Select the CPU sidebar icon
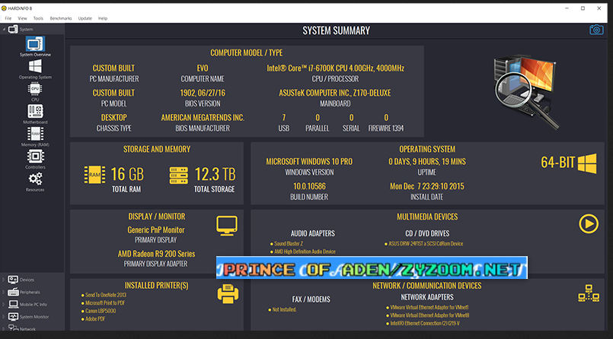 (x=35, y=89)
